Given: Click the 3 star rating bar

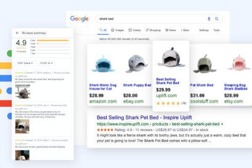Looking at the screenshot, I should pos(53,47).
